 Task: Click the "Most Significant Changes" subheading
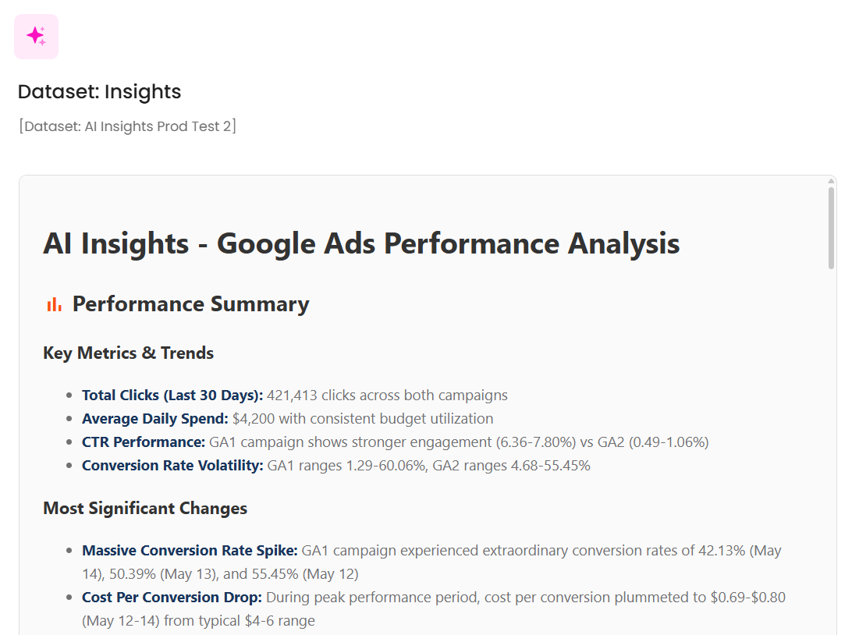coord(145,509)
